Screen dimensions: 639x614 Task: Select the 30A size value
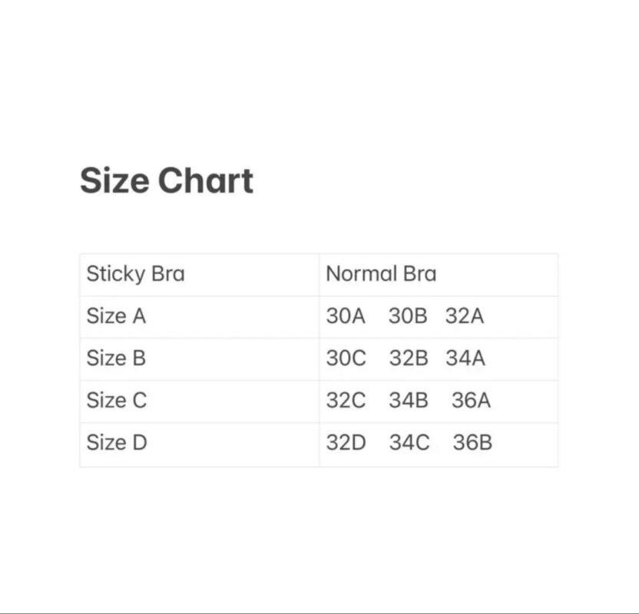pyautogui.click(x=346, y=316)
